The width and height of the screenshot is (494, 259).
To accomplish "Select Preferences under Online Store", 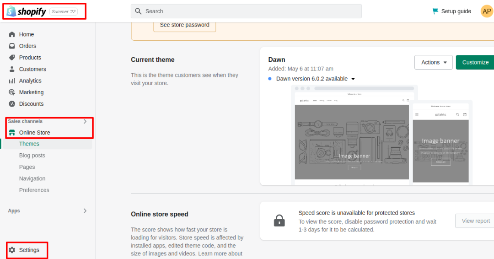I will point(34,190).
